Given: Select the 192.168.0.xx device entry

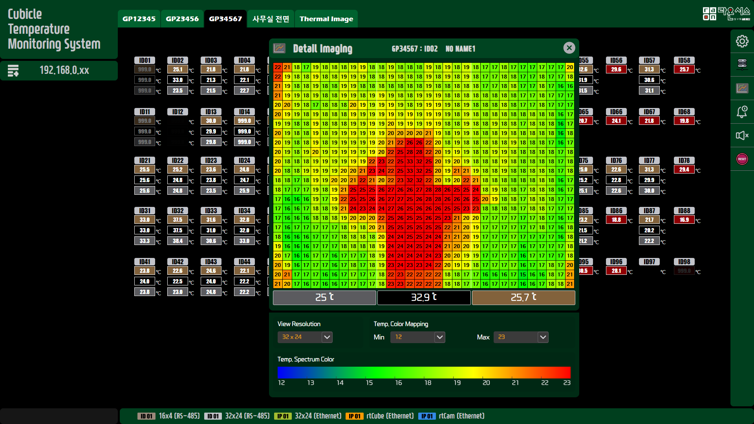Looking at the screenshot, I should [64, 71].
